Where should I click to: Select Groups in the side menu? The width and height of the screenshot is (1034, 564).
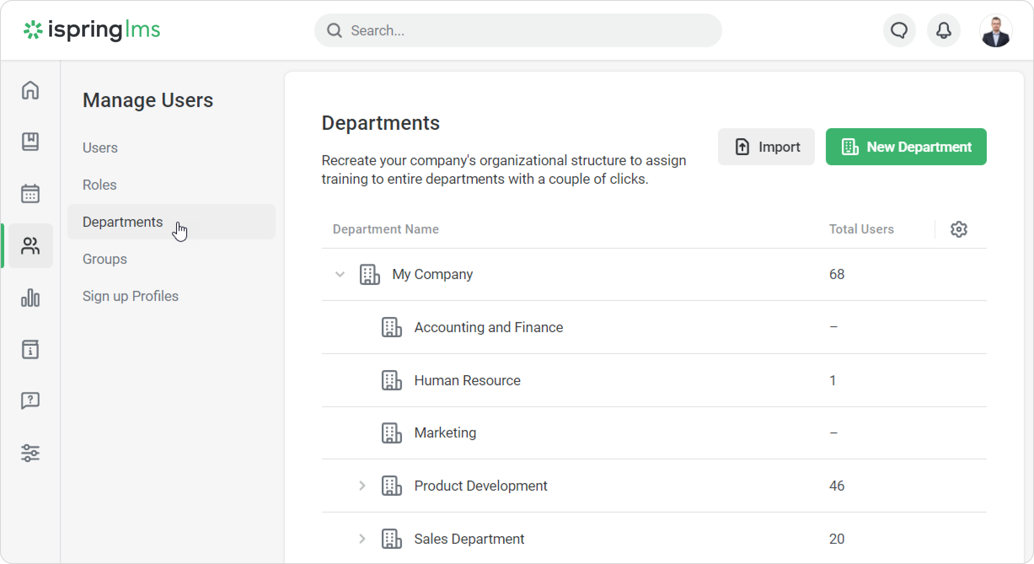104,259
